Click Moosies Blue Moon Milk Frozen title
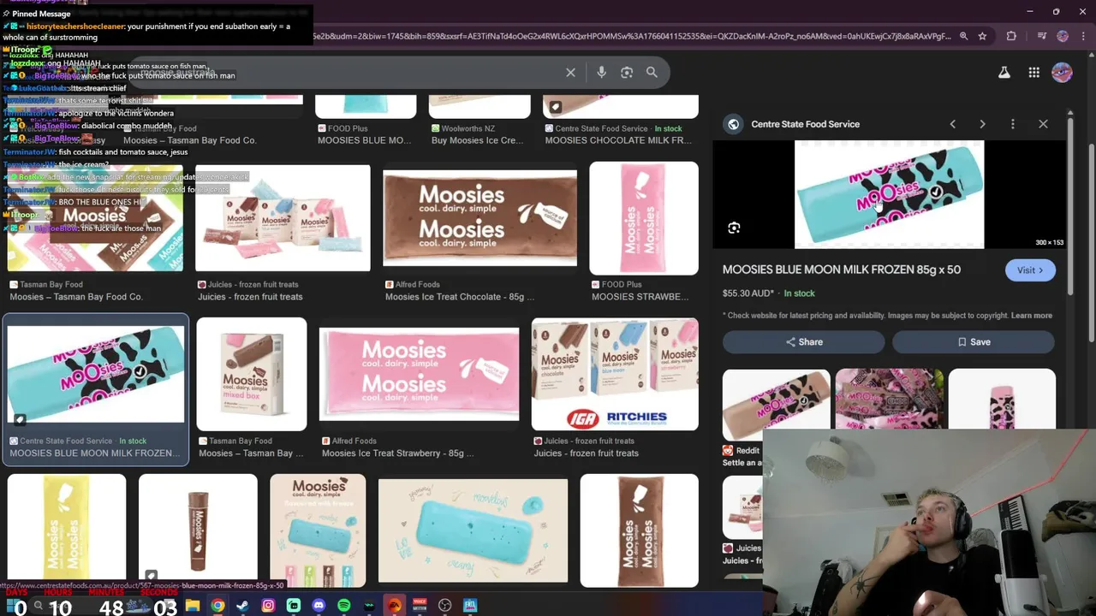Image resolution: width=1096 pixels, height=616 pixels. [x=841, y=269]
